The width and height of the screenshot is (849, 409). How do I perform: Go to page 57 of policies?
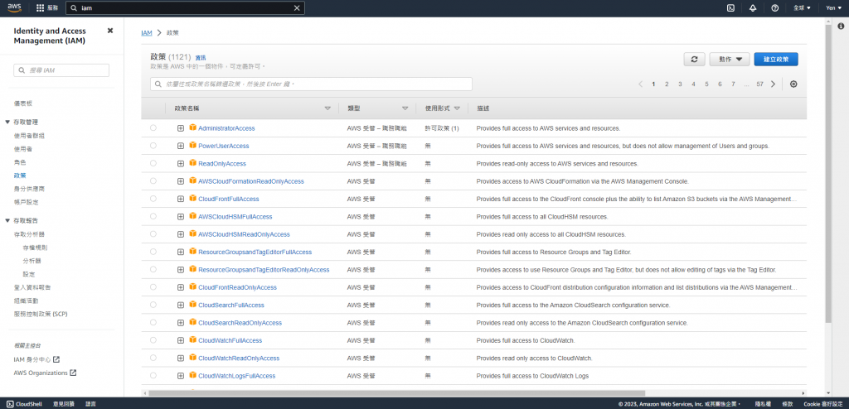tap(759, 84)
